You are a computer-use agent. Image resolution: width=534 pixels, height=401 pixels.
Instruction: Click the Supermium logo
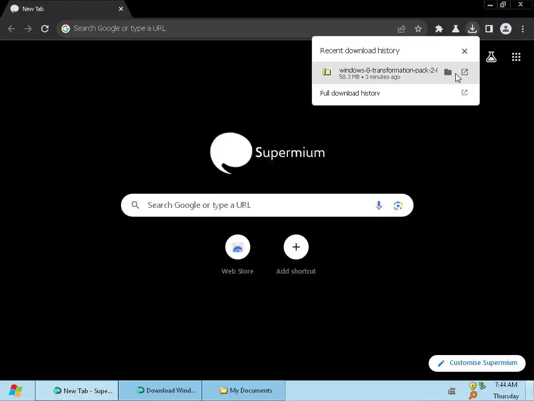[268, 153]
